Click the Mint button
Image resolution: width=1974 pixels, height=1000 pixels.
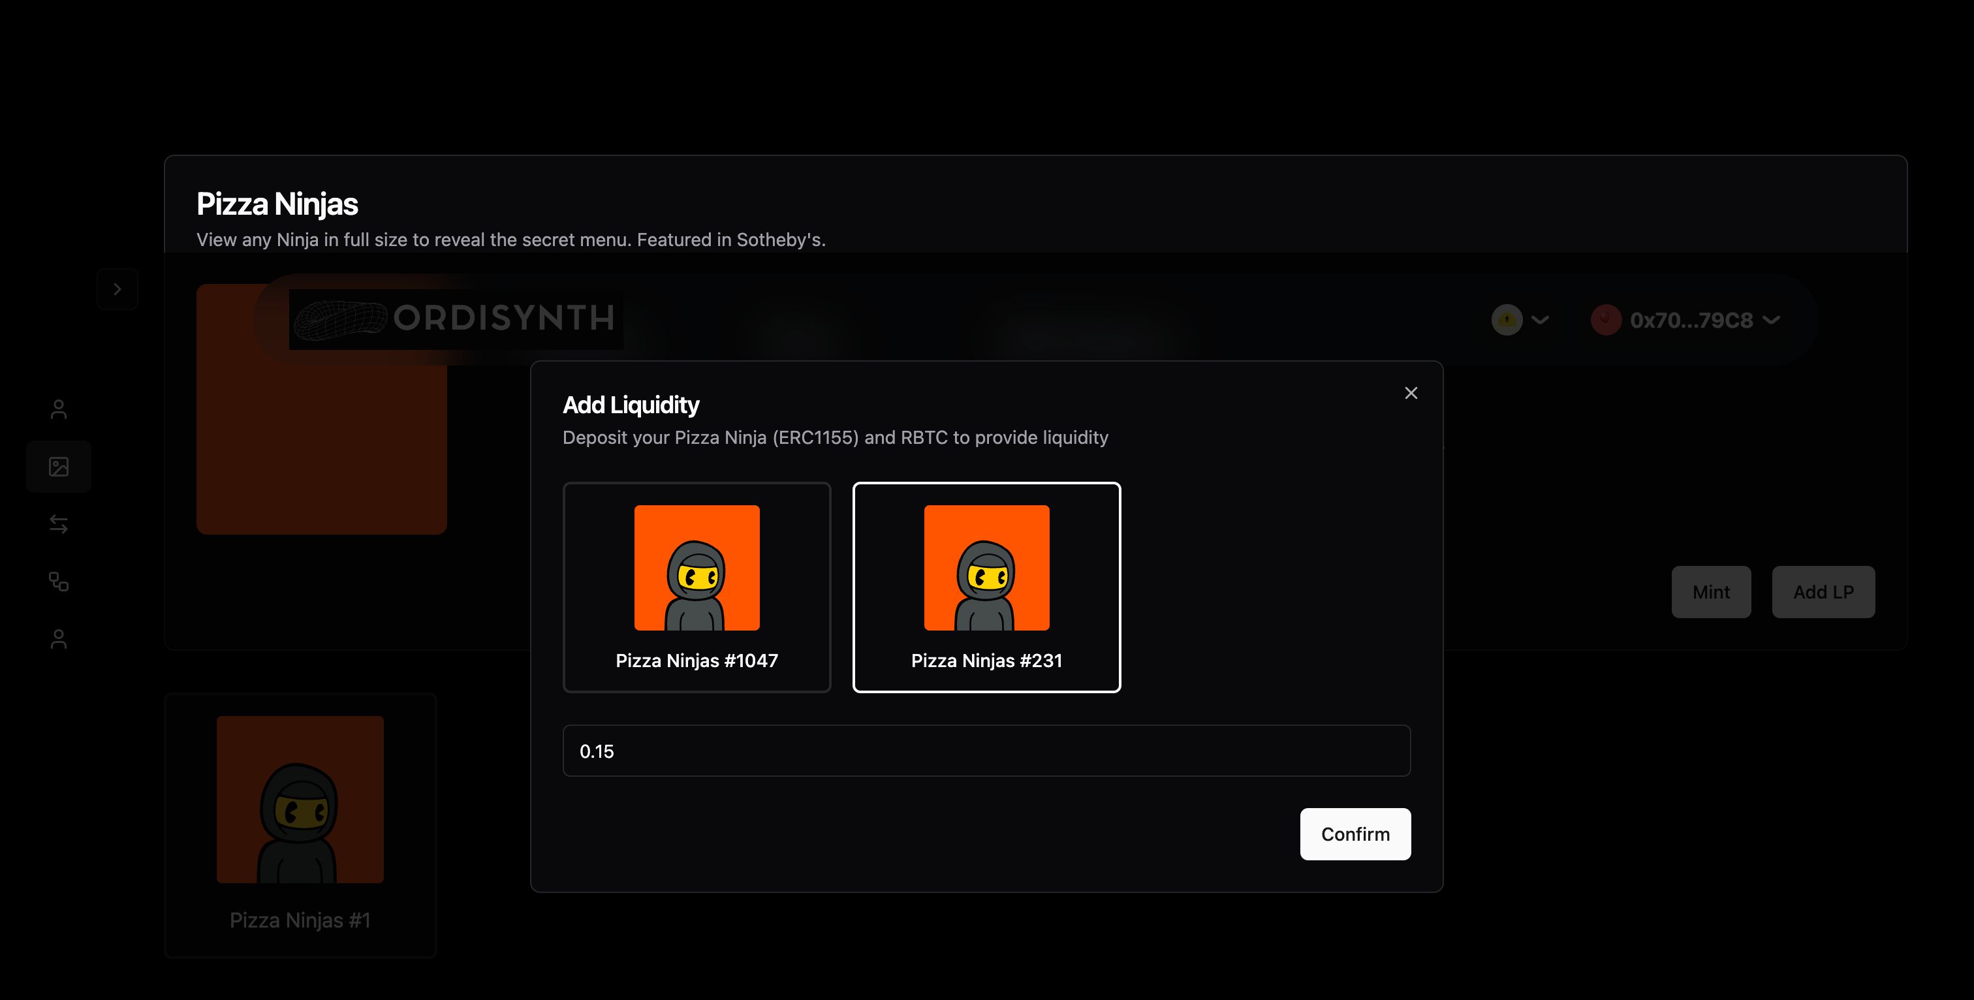click(1712, 591)
